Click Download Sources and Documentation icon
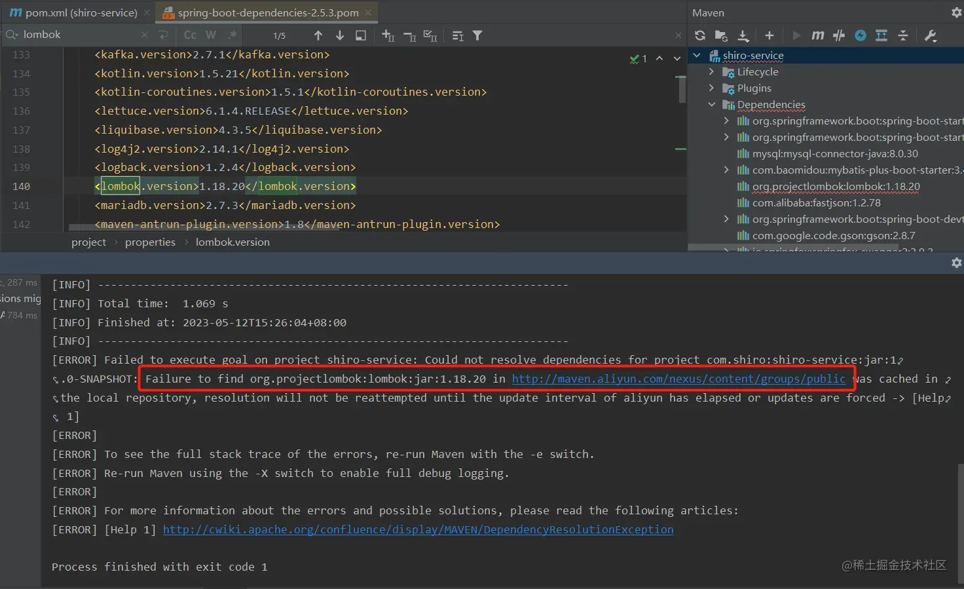 tap(743, 35)
